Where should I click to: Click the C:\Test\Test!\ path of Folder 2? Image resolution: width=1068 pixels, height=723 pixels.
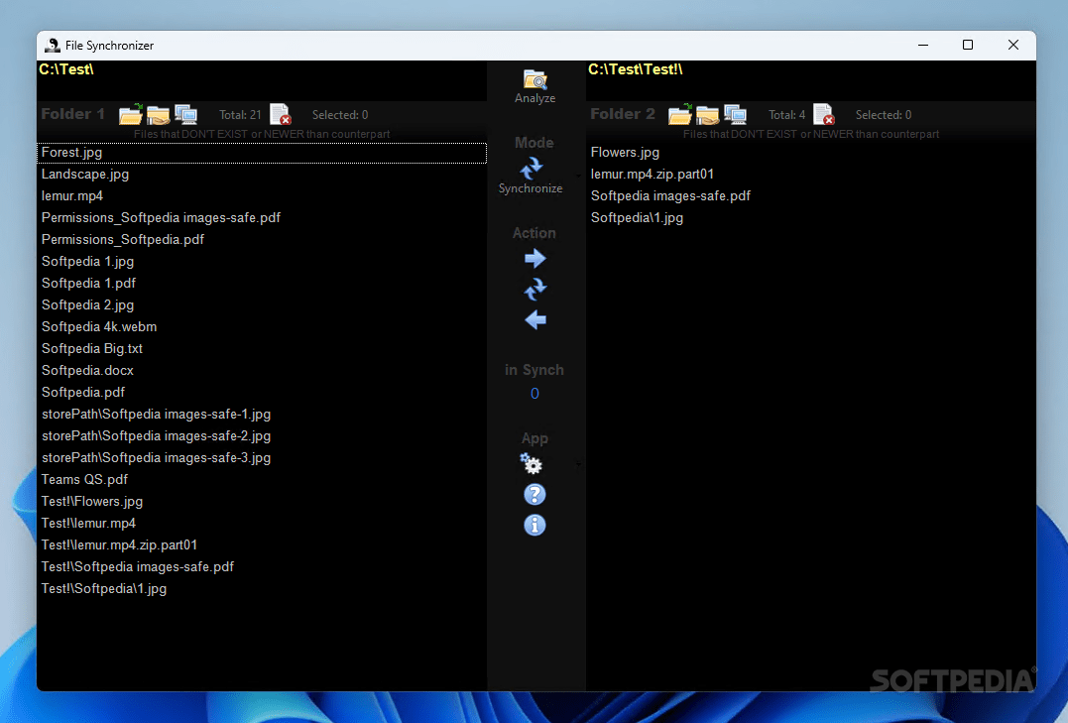click(635, 68)
